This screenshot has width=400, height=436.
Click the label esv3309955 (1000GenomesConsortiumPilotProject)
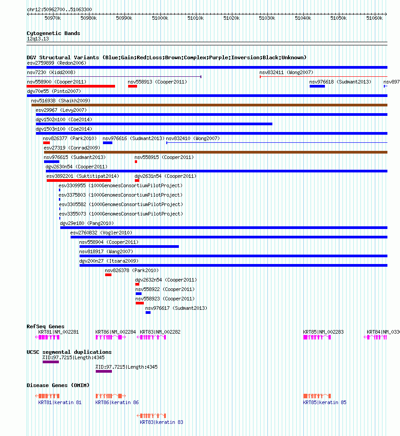coord(120,185)
